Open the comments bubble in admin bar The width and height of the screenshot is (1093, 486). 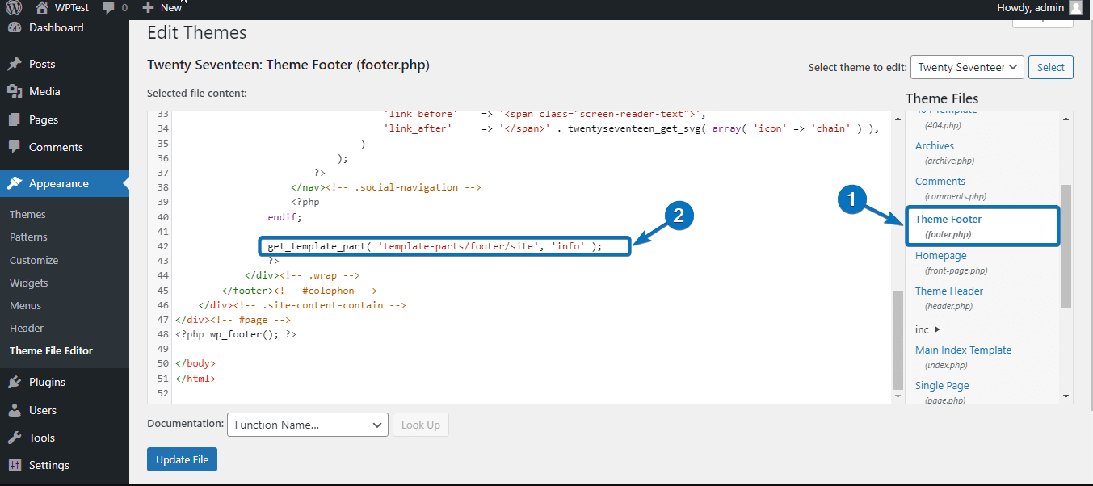[x=109, y=8]
